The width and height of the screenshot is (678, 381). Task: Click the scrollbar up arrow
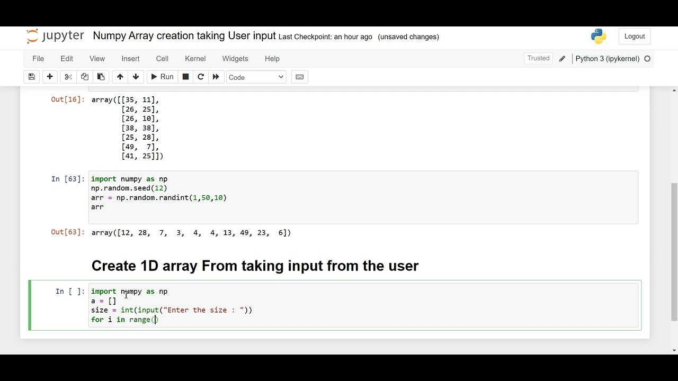click(x=674, y=90)
